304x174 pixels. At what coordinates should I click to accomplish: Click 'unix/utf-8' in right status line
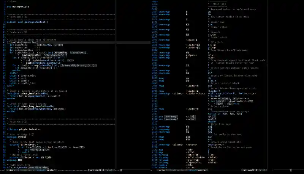(x=250, y=170)
